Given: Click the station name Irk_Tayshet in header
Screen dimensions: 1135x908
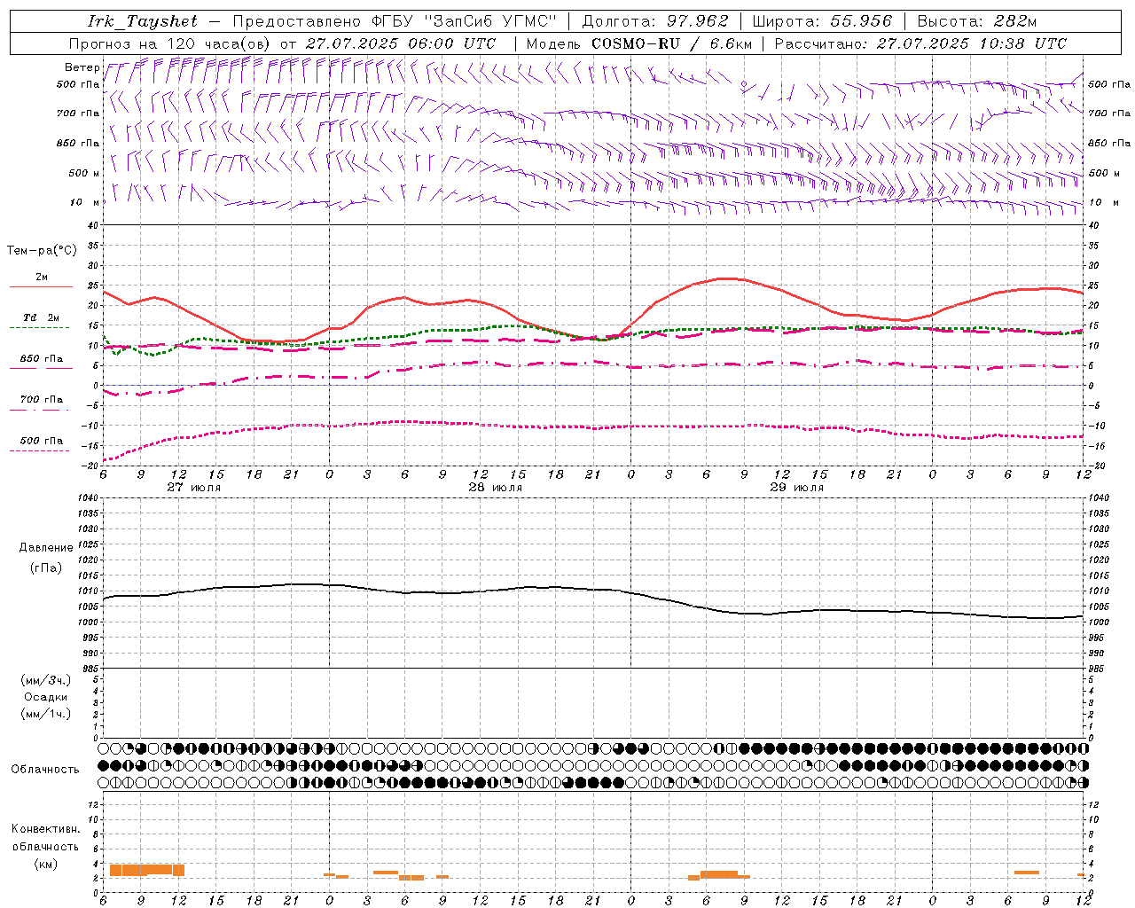Looking at the screenshot, I should point(143,21).
